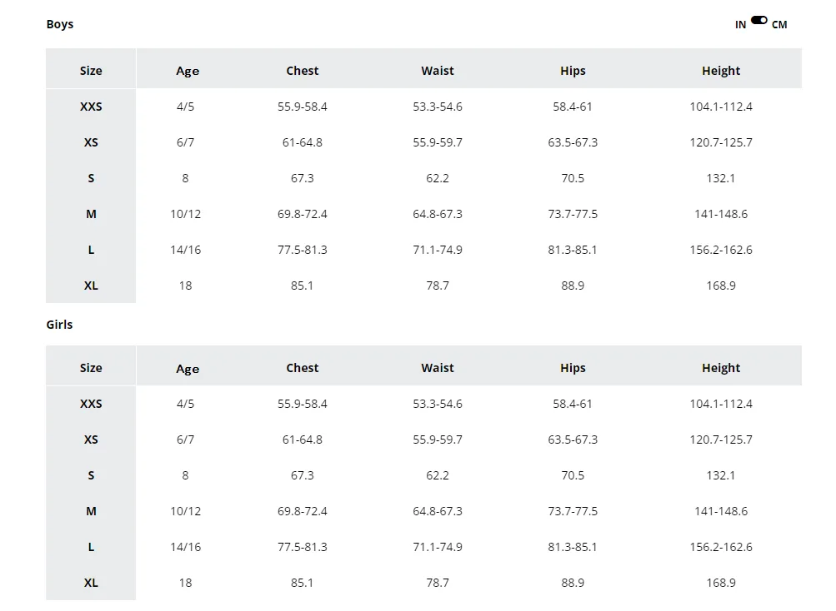Select XL size in Boys table
Viewport: 836px width, 611px height.
tap(91, 286)
